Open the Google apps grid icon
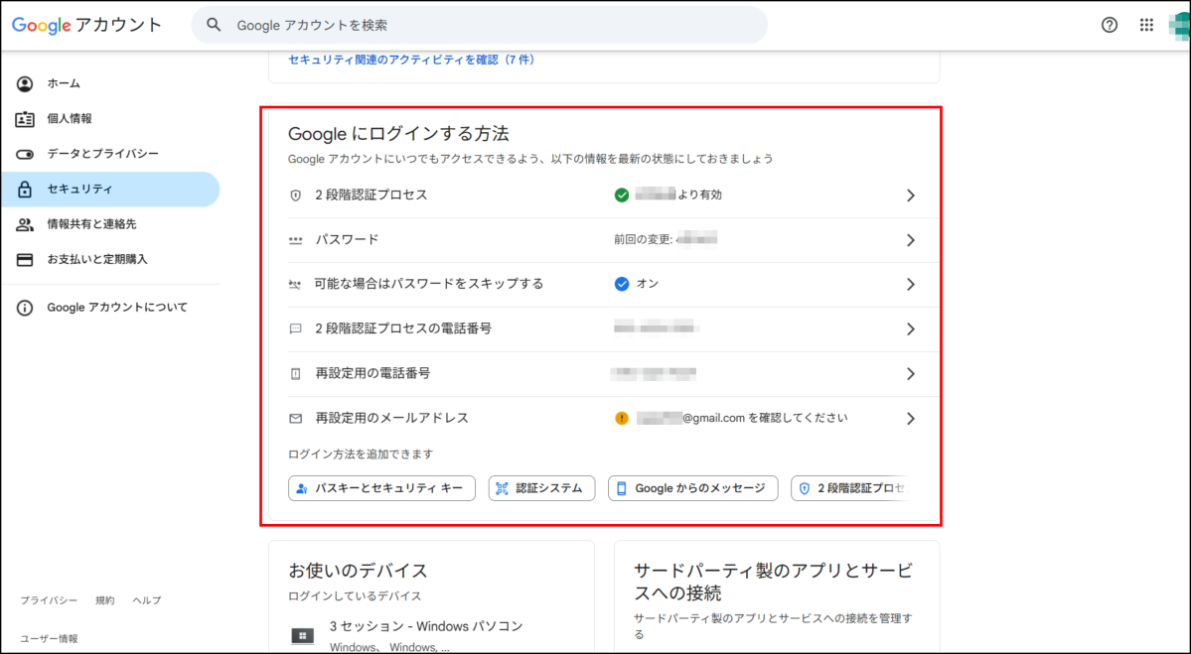1191x654 pixels. point(1146,25)
